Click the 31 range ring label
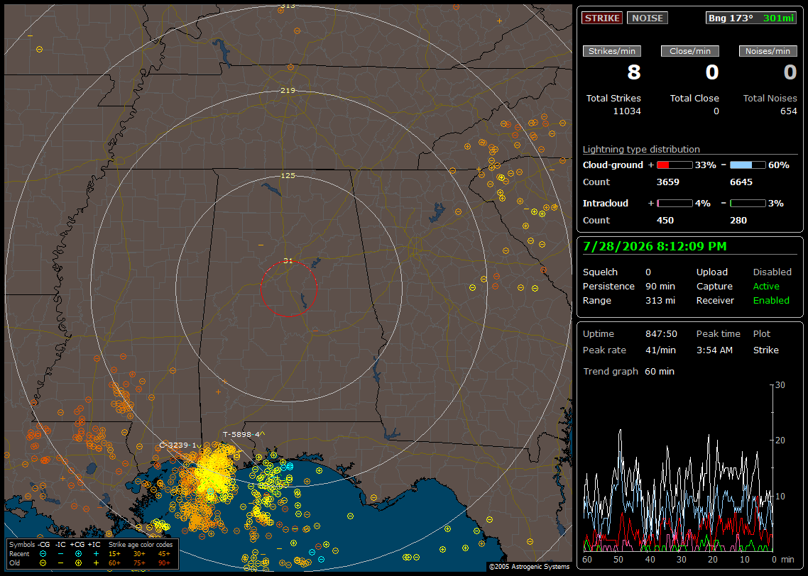 tap(288, 260)
